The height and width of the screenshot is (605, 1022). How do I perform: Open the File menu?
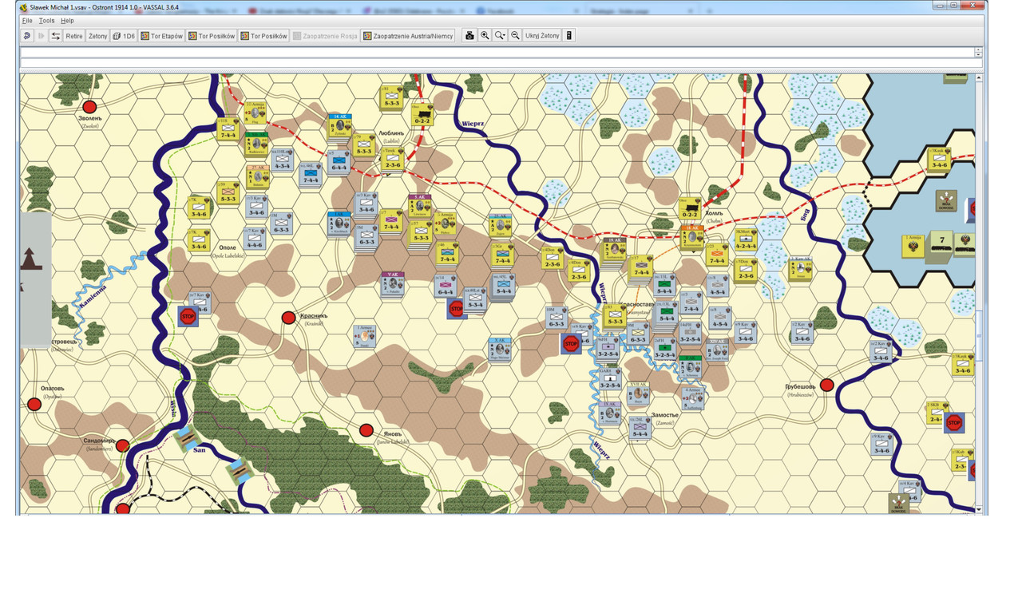pyautogui.click(x=27, y=21)
